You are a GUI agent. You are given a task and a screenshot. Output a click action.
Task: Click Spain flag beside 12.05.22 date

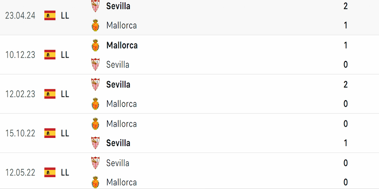[x=50, y=172]
